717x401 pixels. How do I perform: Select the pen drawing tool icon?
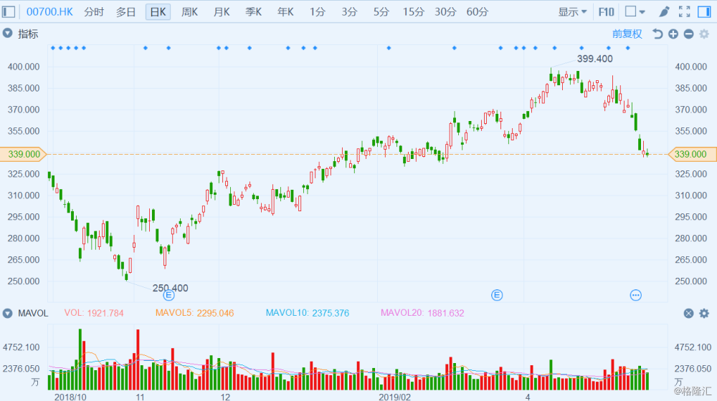664,11
